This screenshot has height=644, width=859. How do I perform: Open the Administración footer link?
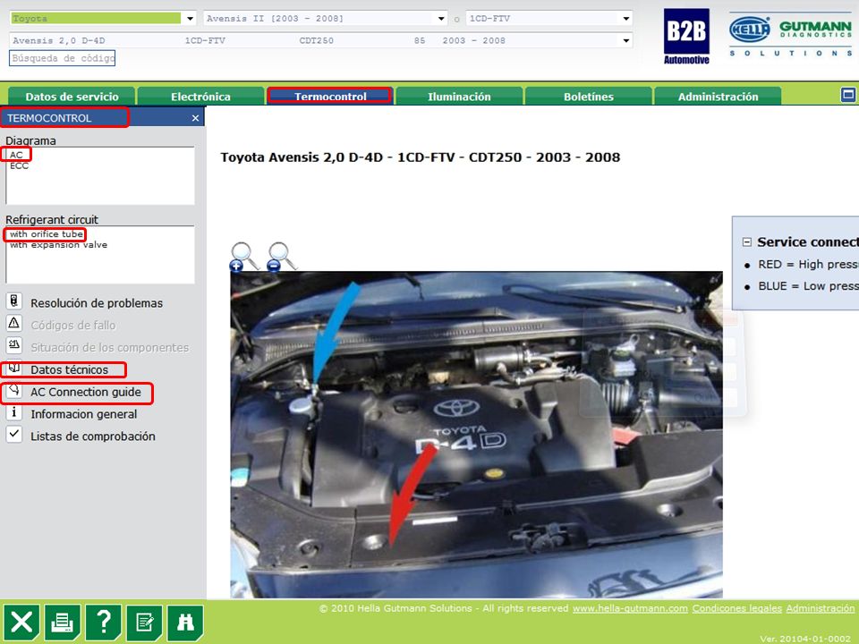point(821,608)
